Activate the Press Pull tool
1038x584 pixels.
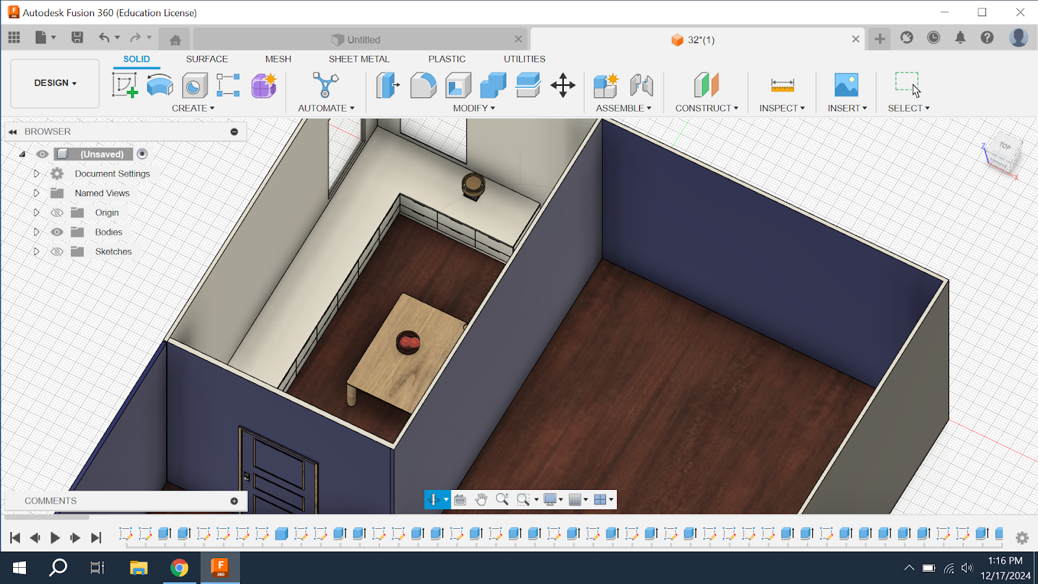(388, 85)
